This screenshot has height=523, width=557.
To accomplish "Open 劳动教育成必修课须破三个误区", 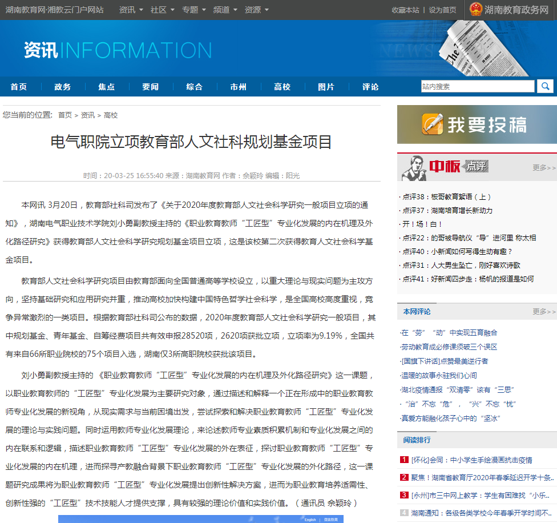I will [449, 347].
